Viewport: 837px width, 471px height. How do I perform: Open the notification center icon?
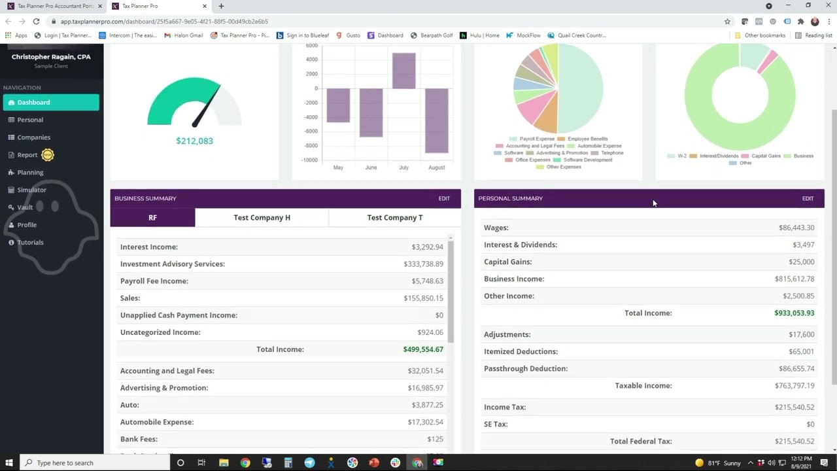(825, 462)
